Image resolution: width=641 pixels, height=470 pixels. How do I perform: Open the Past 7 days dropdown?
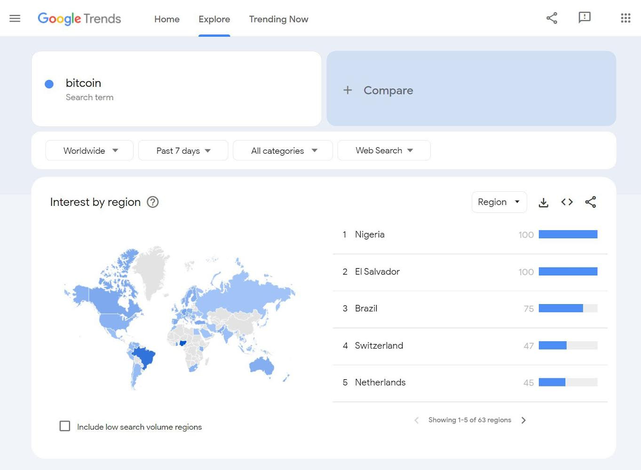[x=183, y=150]
